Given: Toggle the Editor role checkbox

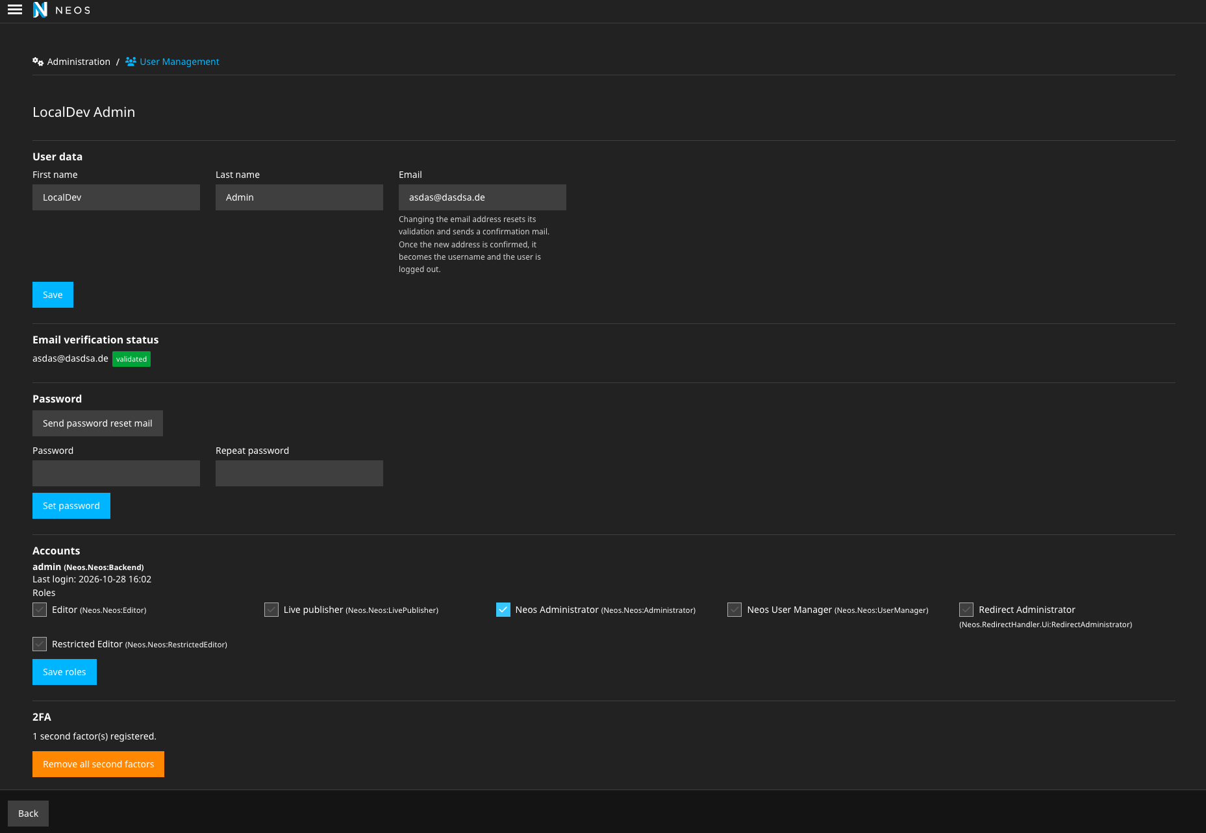Looking at the screenshot, I should (x=40, y=610).
